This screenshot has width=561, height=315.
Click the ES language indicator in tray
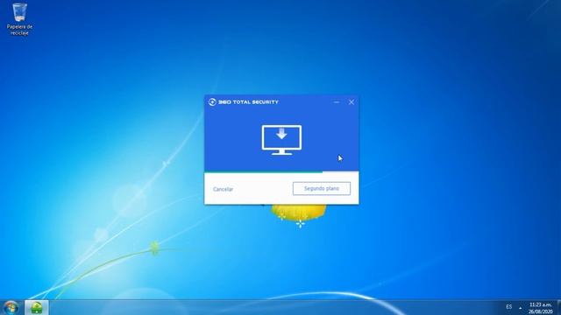tap(508, 307)
